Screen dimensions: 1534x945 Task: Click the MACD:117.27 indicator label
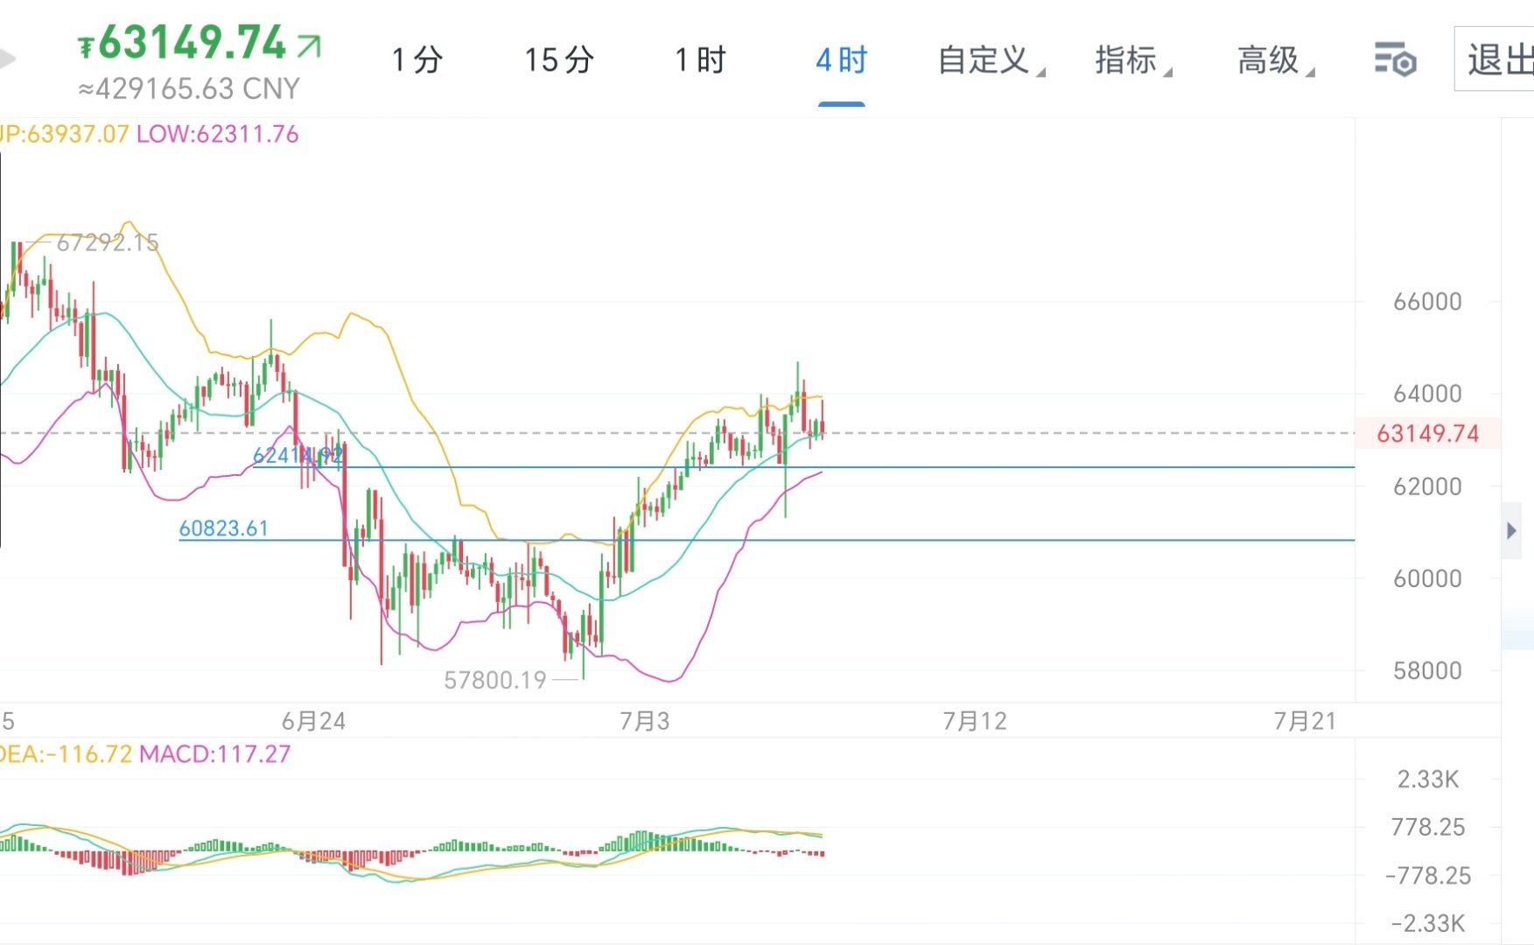(214, 753)
